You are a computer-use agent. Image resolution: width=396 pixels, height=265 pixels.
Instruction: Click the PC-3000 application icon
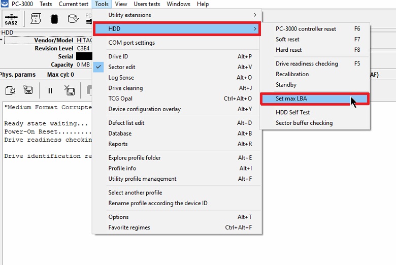(x=5, y=4)
